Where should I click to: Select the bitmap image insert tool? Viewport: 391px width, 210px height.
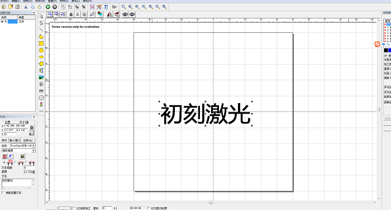click(41, 77)
